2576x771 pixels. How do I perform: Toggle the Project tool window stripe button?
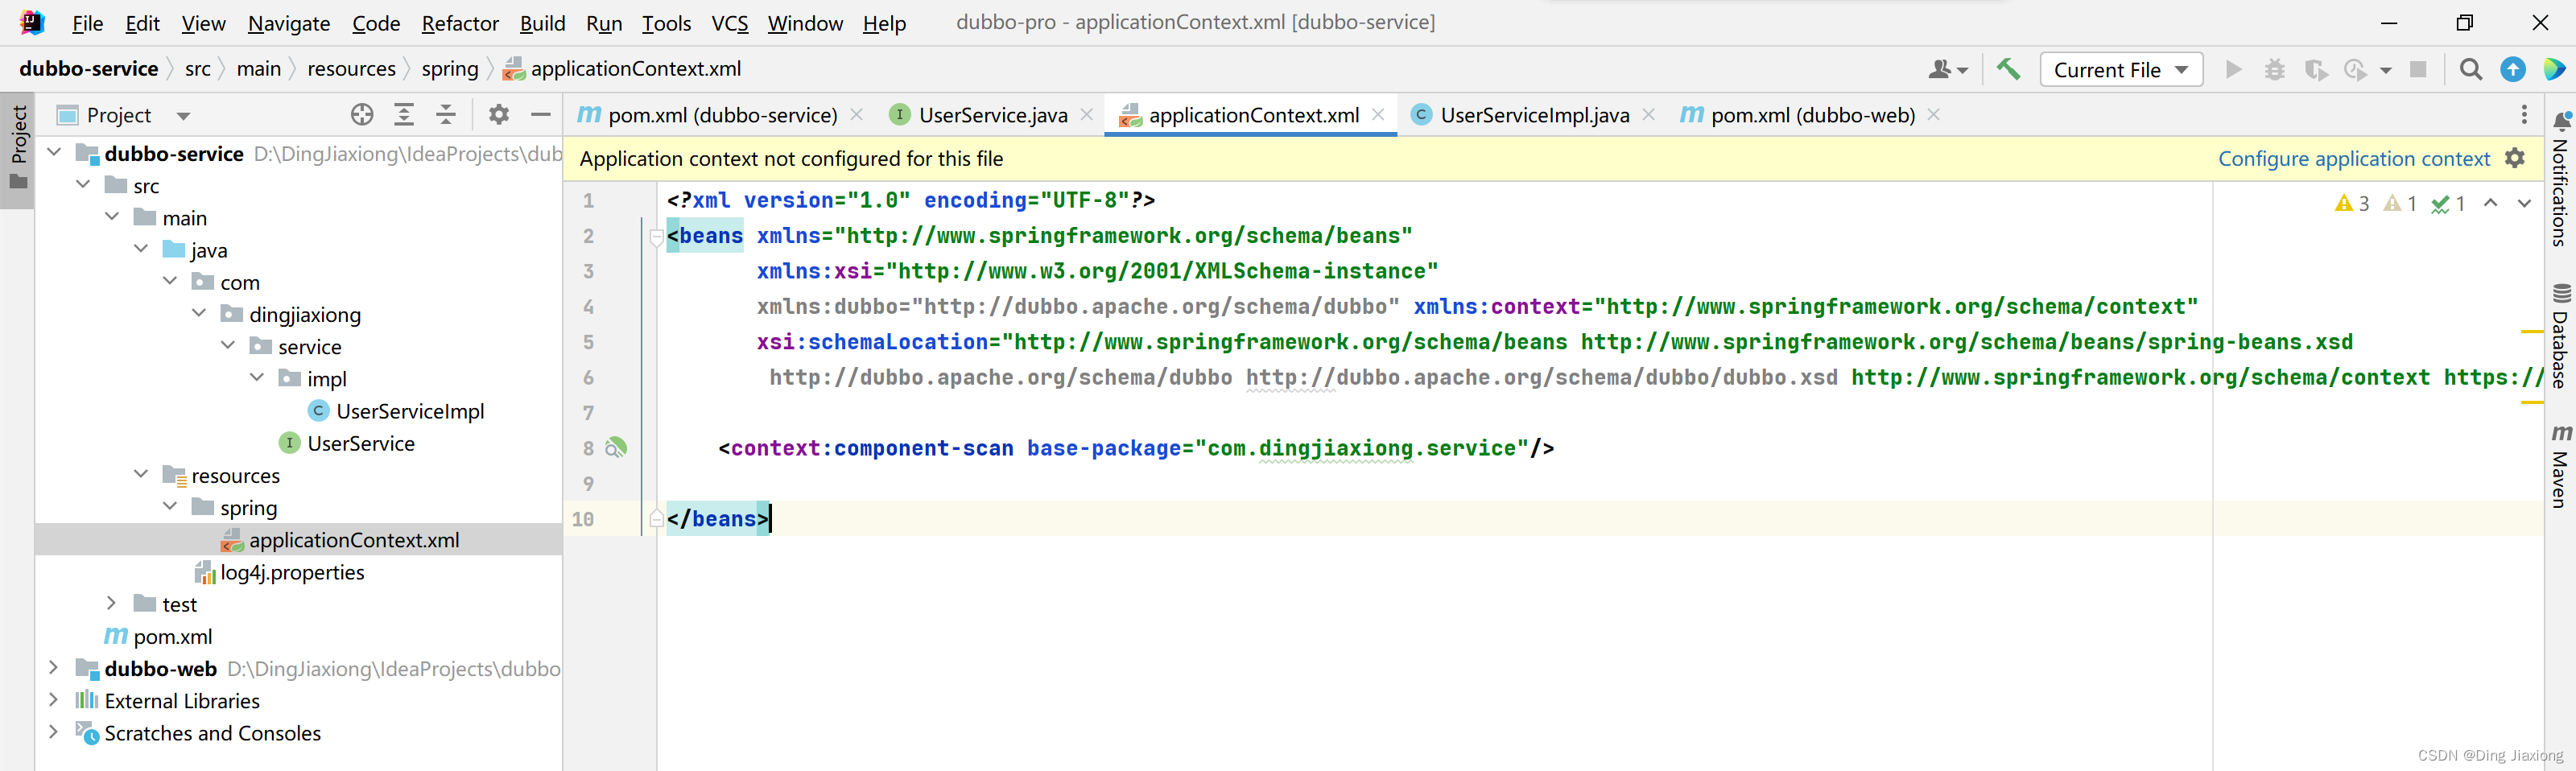pyautogui.click(x=18, y=148)
